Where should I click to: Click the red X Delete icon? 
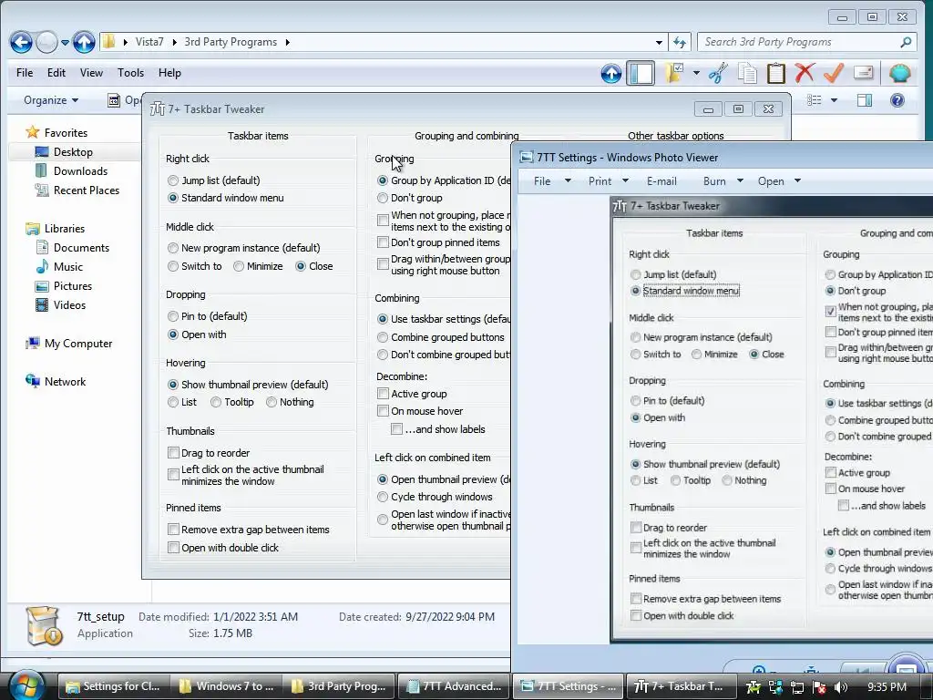[x=805, y=73]
